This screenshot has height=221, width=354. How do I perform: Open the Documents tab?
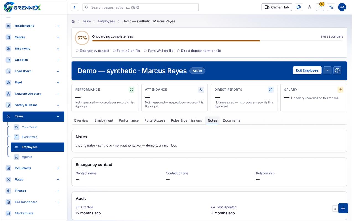click(x=231, y=120)
